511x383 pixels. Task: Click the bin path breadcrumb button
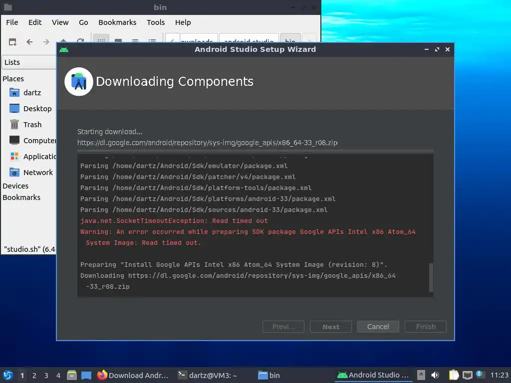pyautogui.click(x=290, y=38)
